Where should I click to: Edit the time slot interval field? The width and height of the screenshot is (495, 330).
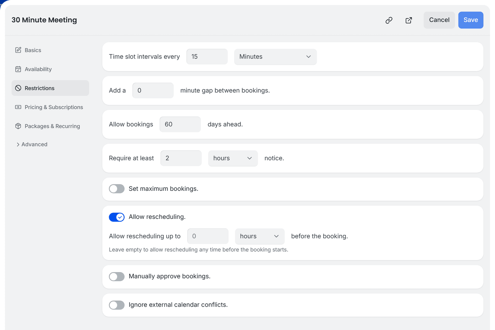tap(207, 56)
